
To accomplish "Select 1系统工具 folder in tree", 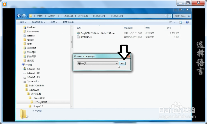I will (34, 90).
